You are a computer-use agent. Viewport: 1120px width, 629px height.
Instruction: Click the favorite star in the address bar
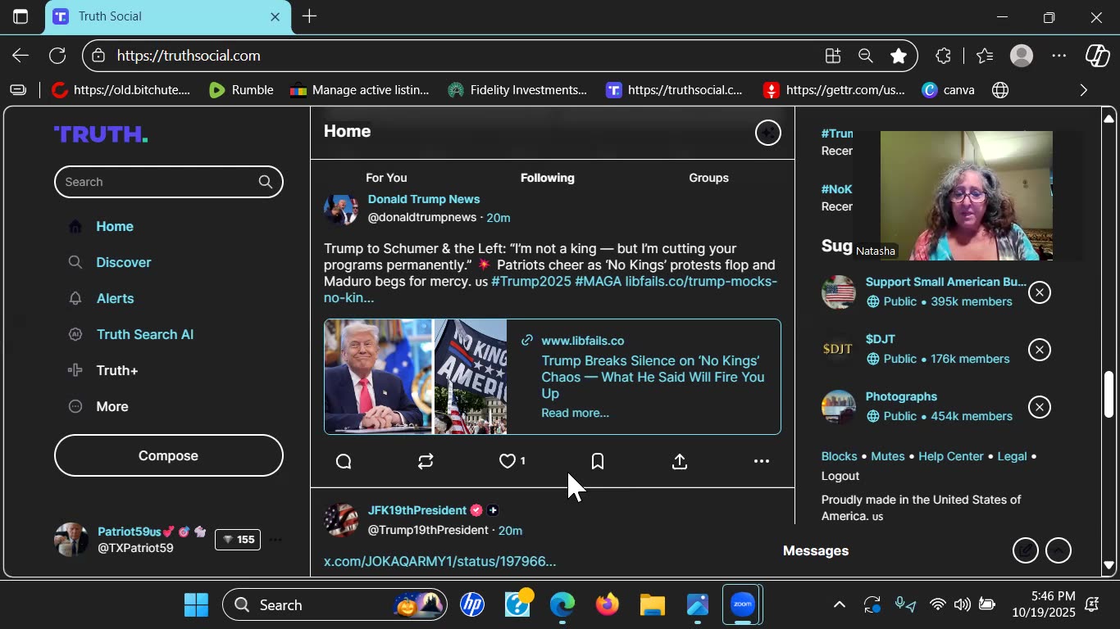pyautogui.click(x=899, y=56)
